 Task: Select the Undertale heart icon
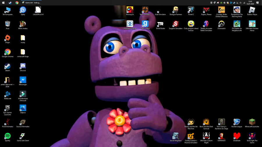[x=237, y=137]
